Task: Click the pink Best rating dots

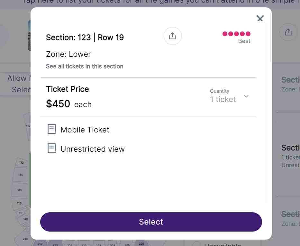Action: point(236,34)
